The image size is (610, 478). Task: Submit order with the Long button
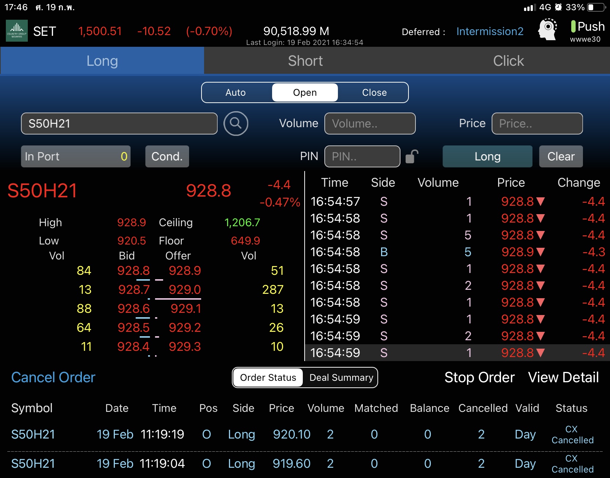click(x=487, y=156)
